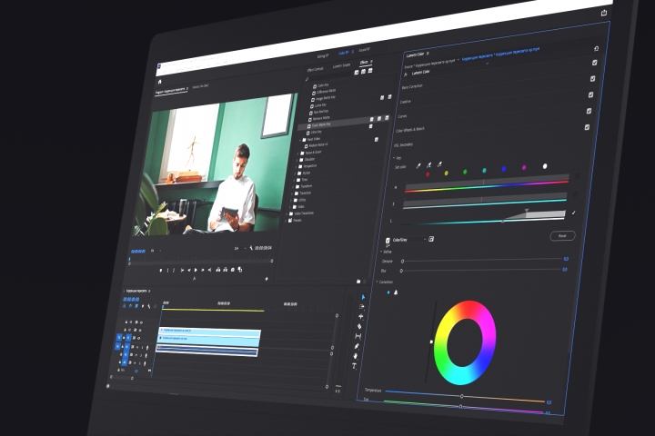
Task: Pick the add-color eyedropper (plus)
Action: point(428,165)
